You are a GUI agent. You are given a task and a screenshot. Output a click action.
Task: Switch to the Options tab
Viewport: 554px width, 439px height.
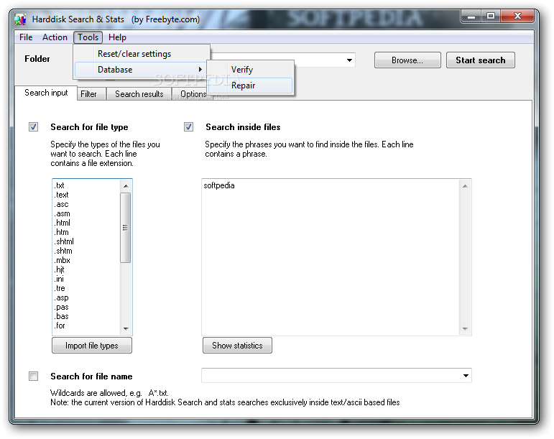click(x=193, y=94)
